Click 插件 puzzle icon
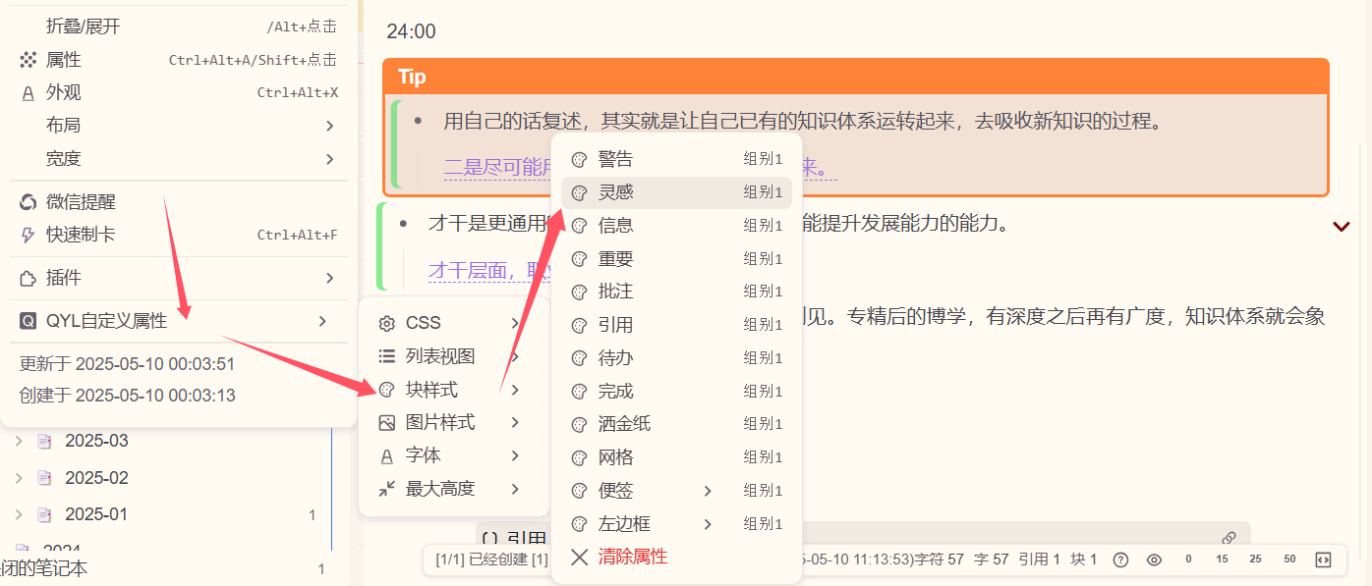This screenshot has height=586, width=1372. tap(28, 279)
